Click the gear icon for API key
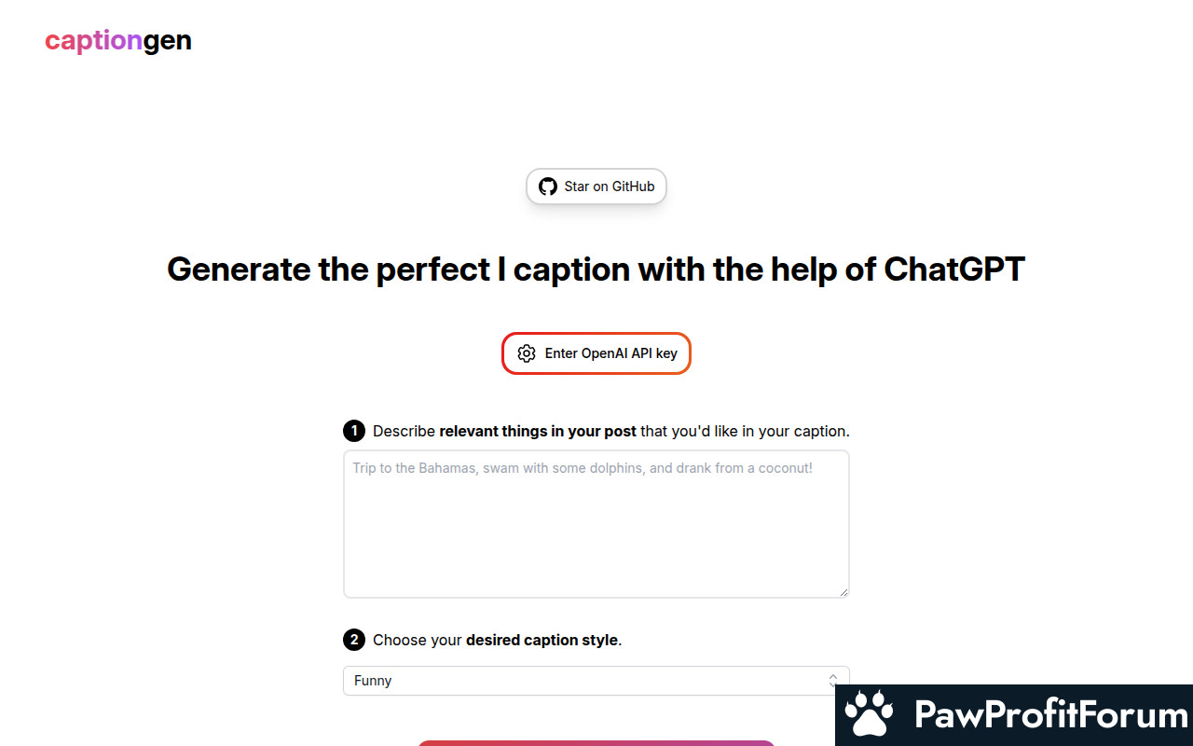Image resolution: width=1193 pixels, height=746 pixels. coord(527,353)
